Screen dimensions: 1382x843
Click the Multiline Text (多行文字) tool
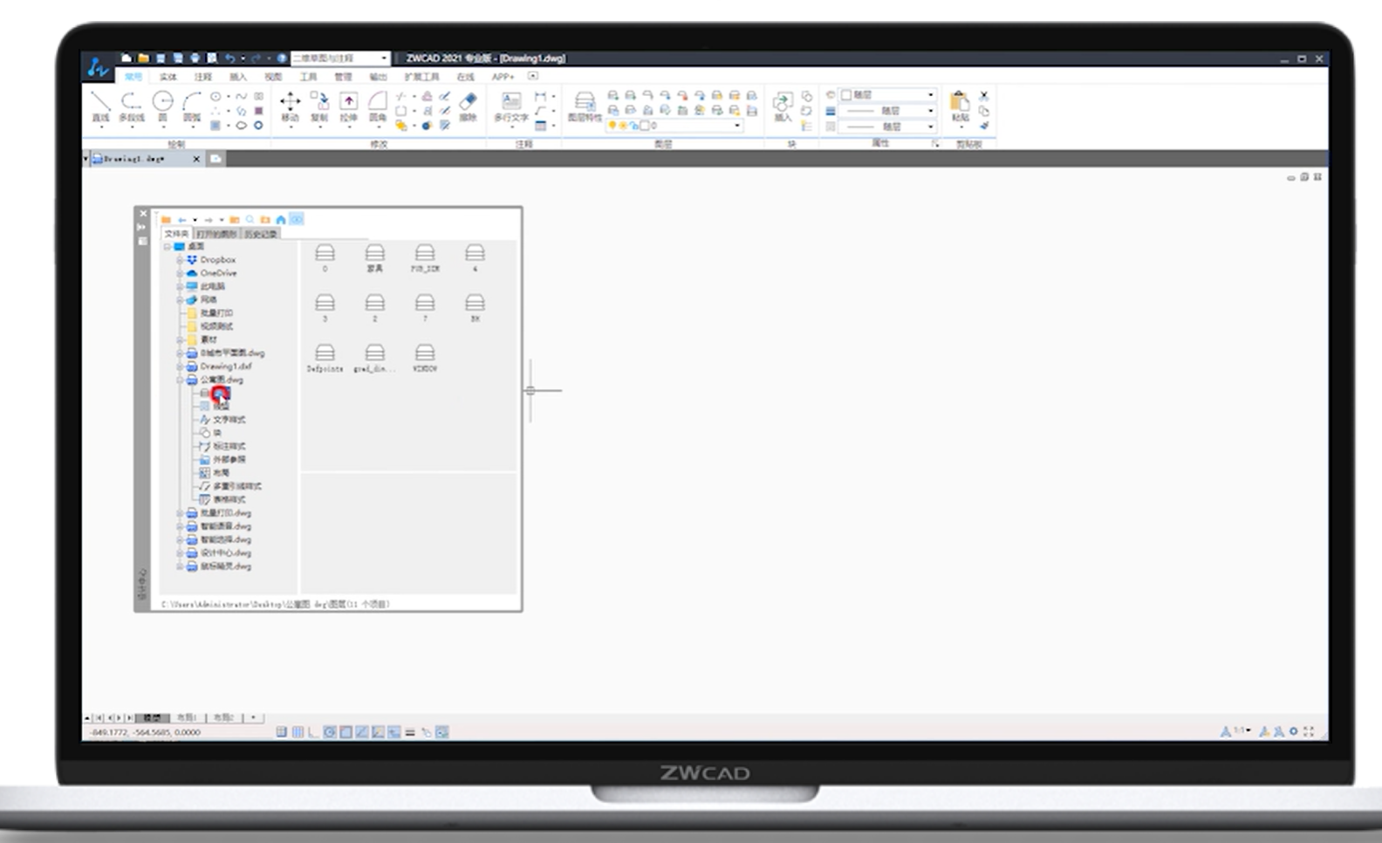click(x=511, y=105)
